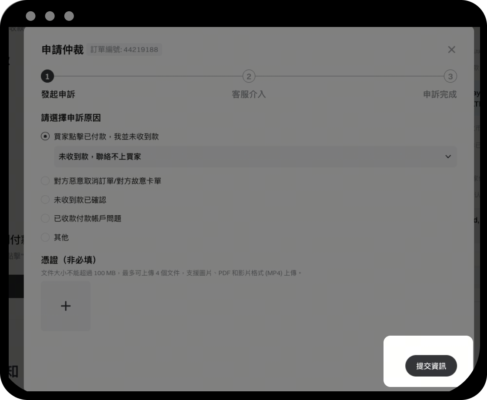Click the second window control dot
This screenshot has height=400, width=487.
[x=50, y=16]
